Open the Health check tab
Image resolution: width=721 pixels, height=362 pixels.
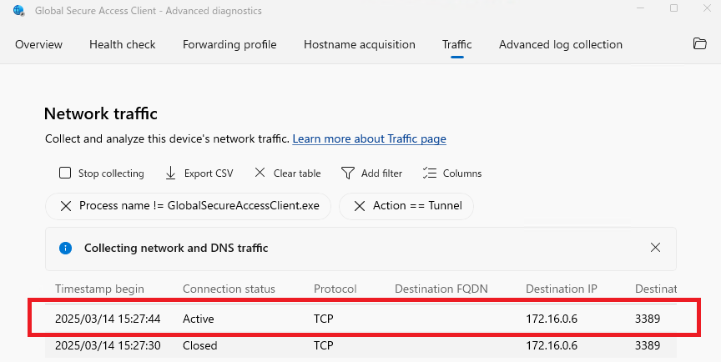click(x=123, y=44)
